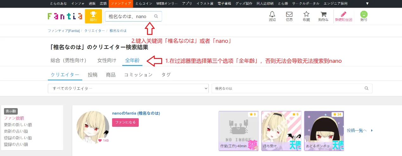The width and height of the screenshot is (402, 156).
Task: Open イラスト展 in top bar
Action: click(205, 3)
